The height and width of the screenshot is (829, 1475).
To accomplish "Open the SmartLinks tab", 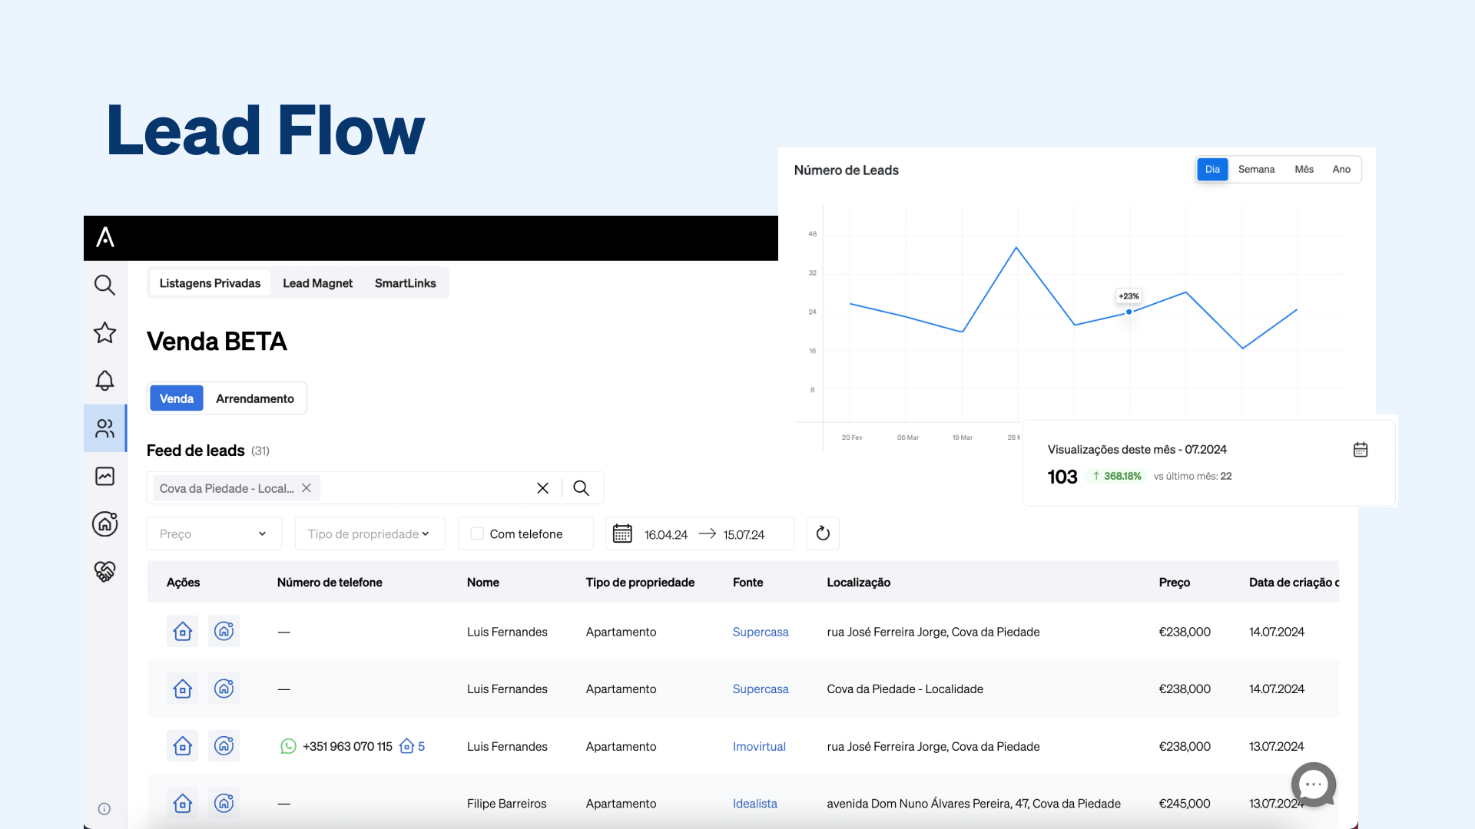I will tap(406, 282).
